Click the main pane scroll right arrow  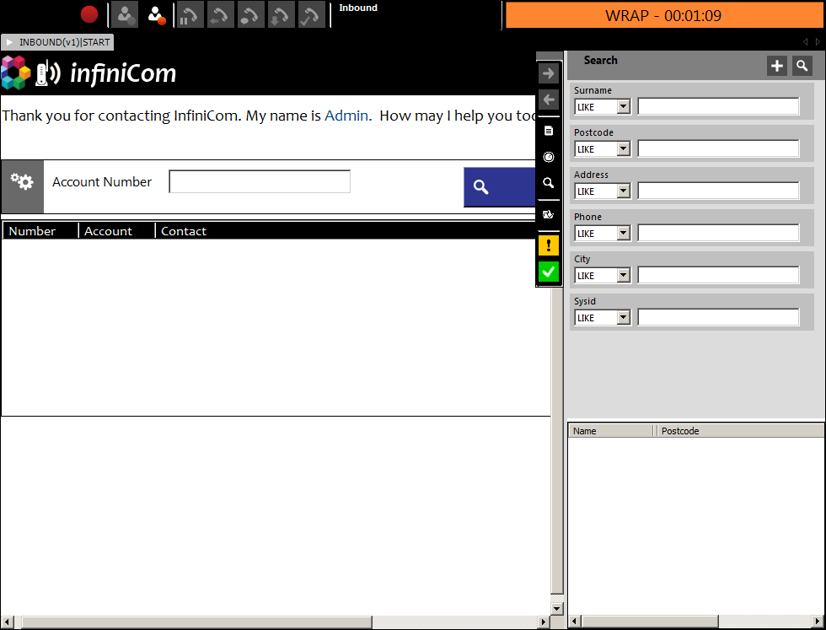click(x=544, y=622)
